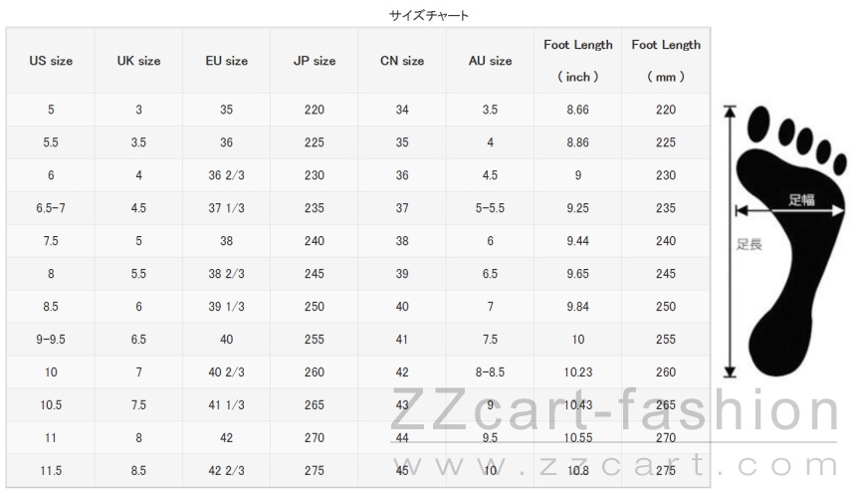The image size is (856, 494).
Task: Click the 足長 foot length label
Action: pyautogui.click(x=749, y=244)
